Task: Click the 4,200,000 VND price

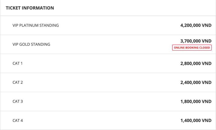Action: tap(196, 25)
